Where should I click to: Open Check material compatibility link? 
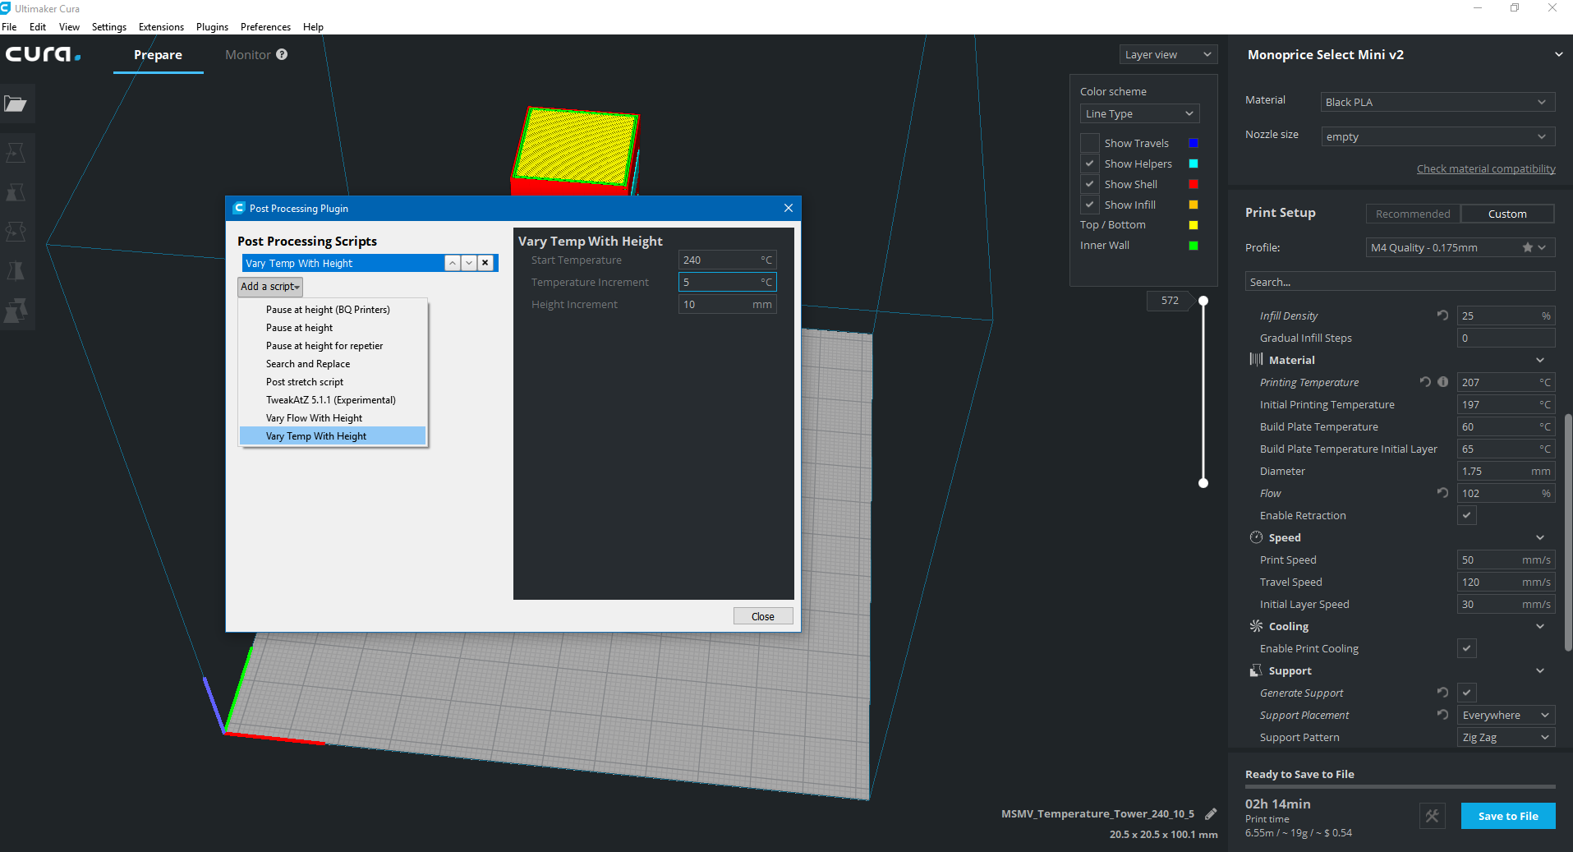[1486, 168]
